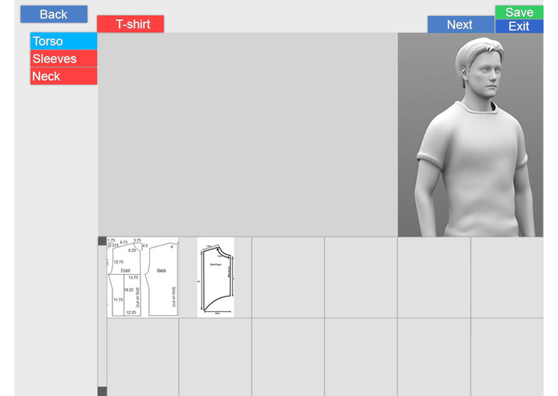This screenshot has width=558, height=396.
Task: Click the 3D mannequin preview
Action: coord(470,135)
